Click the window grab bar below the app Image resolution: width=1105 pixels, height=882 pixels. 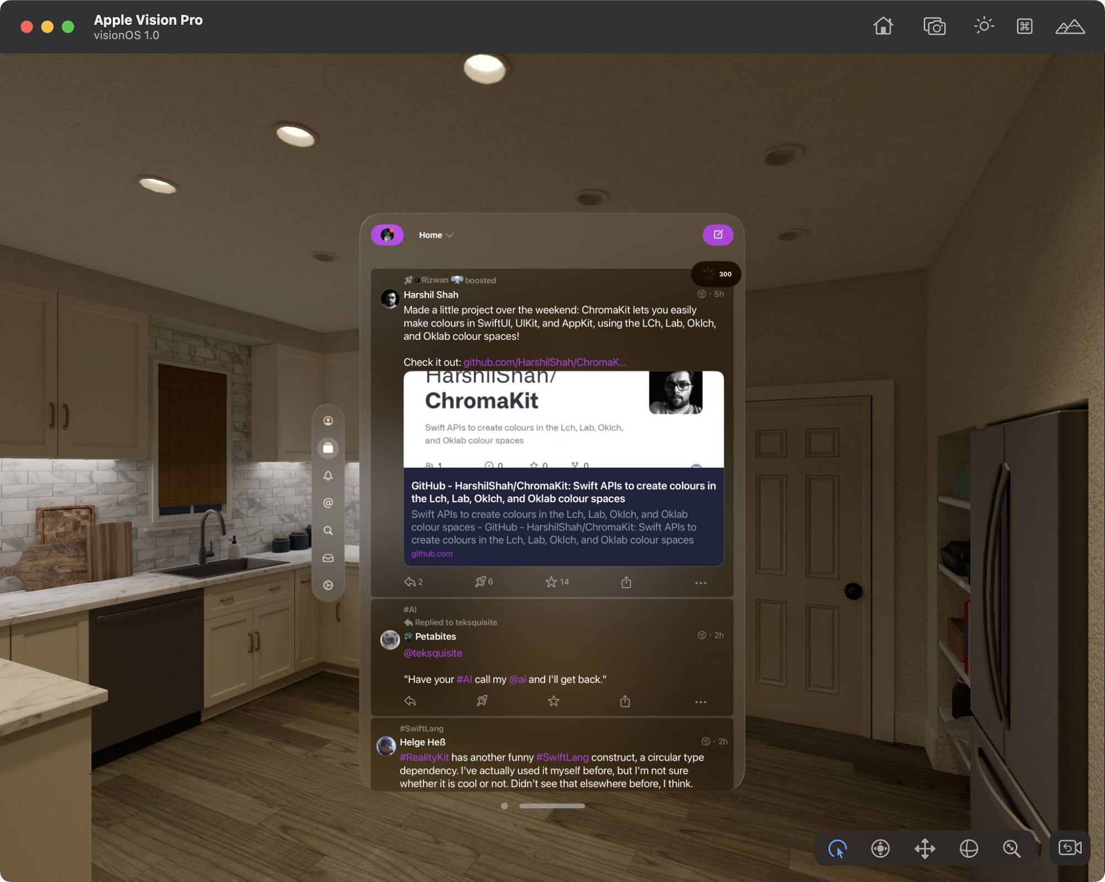[x=552, y=806]
